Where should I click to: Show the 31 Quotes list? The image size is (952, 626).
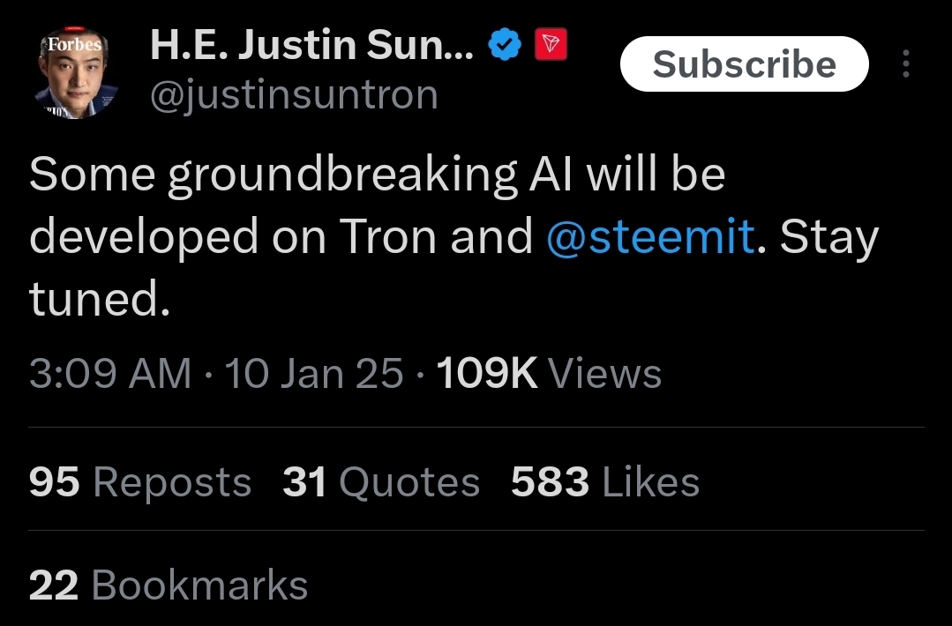pos(381,482)
